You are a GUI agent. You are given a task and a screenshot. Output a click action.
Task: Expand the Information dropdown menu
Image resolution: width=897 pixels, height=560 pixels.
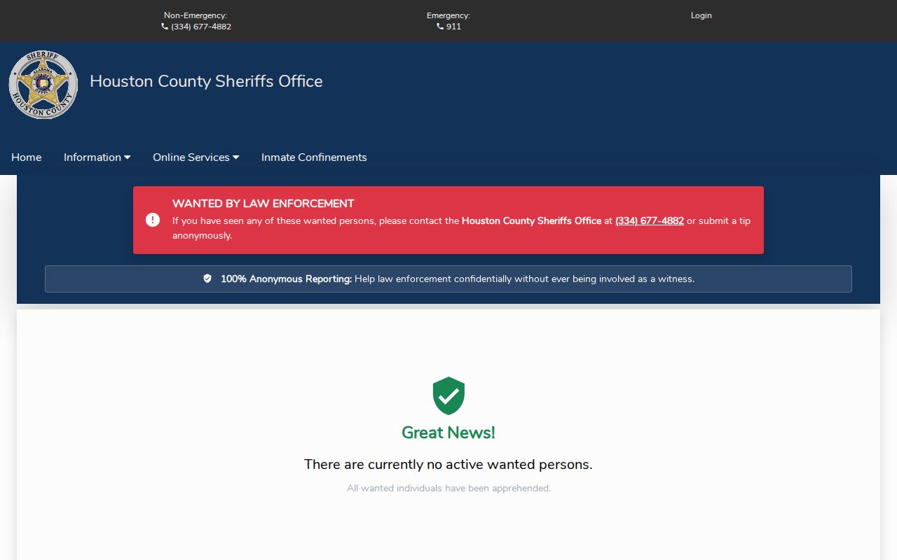pyautogui.click(x=97, y=157)
